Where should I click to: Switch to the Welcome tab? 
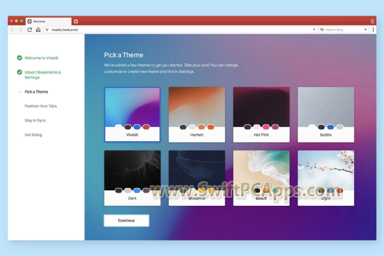(x=49, y=21)
